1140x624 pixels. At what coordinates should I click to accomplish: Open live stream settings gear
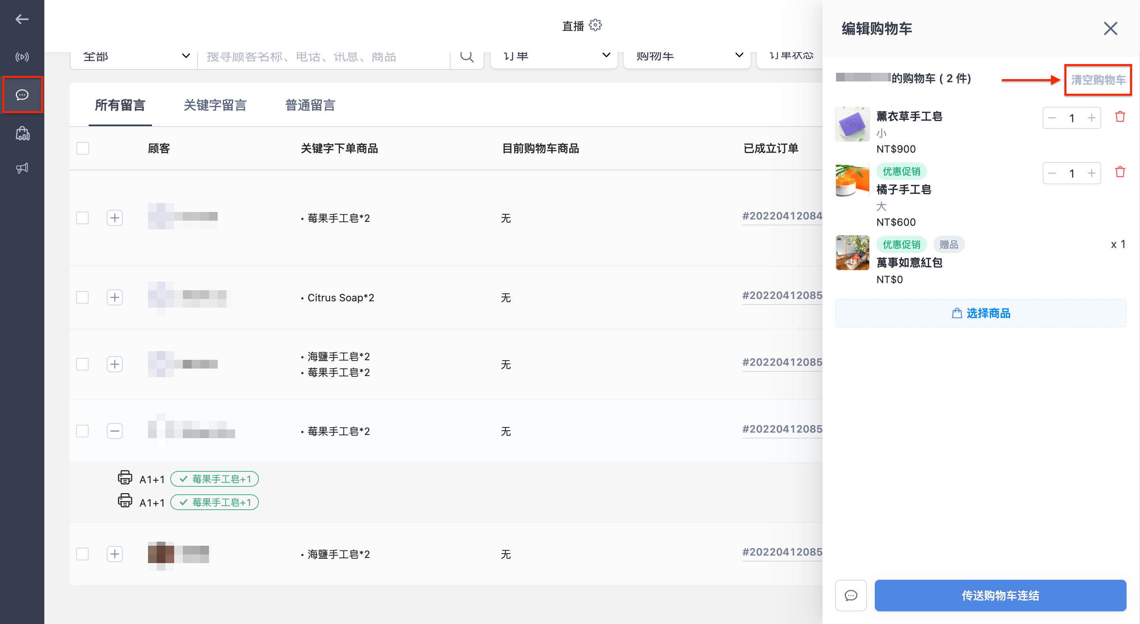596,25
